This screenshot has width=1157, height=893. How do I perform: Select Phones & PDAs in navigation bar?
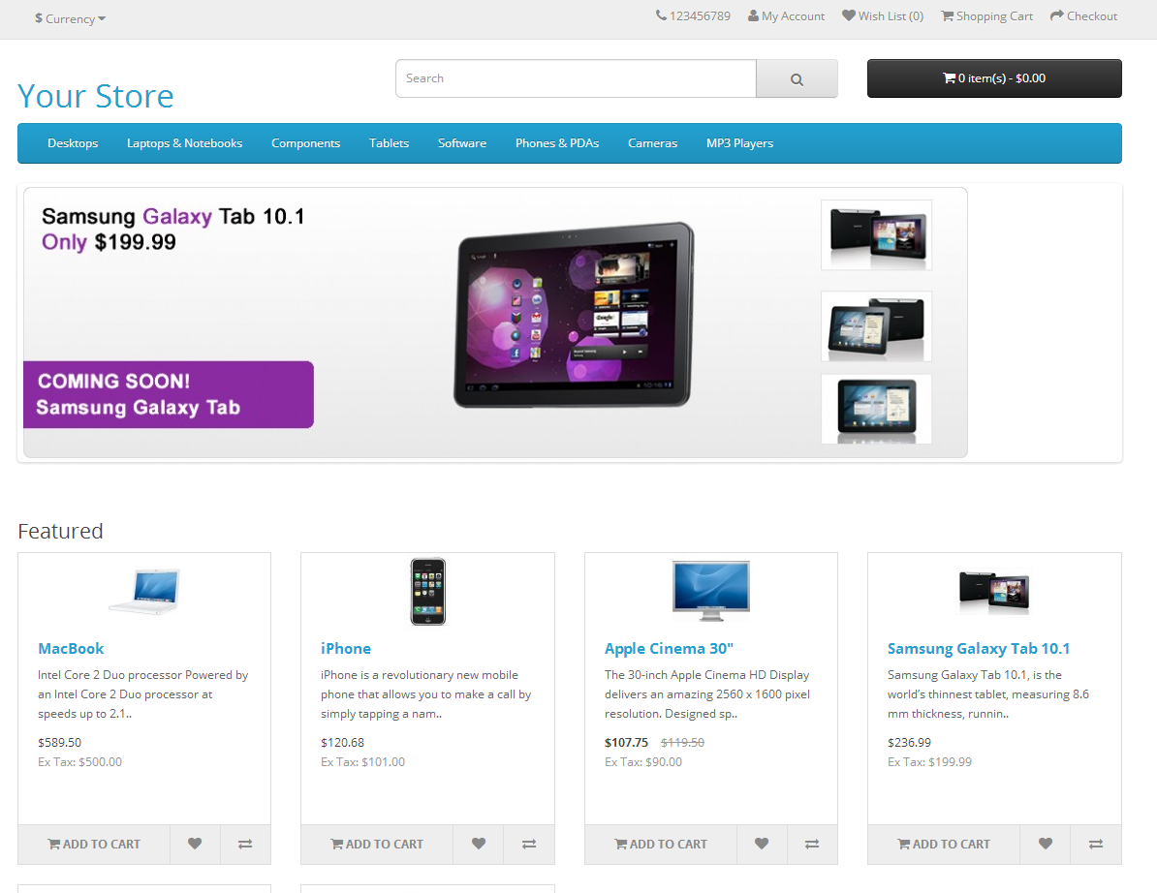(556, 143)
